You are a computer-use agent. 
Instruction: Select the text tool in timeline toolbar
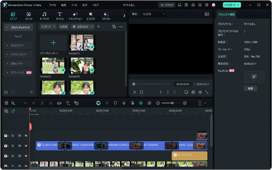click(68, 103)
